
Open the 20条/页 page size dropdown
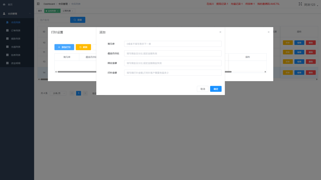(58, 93)
